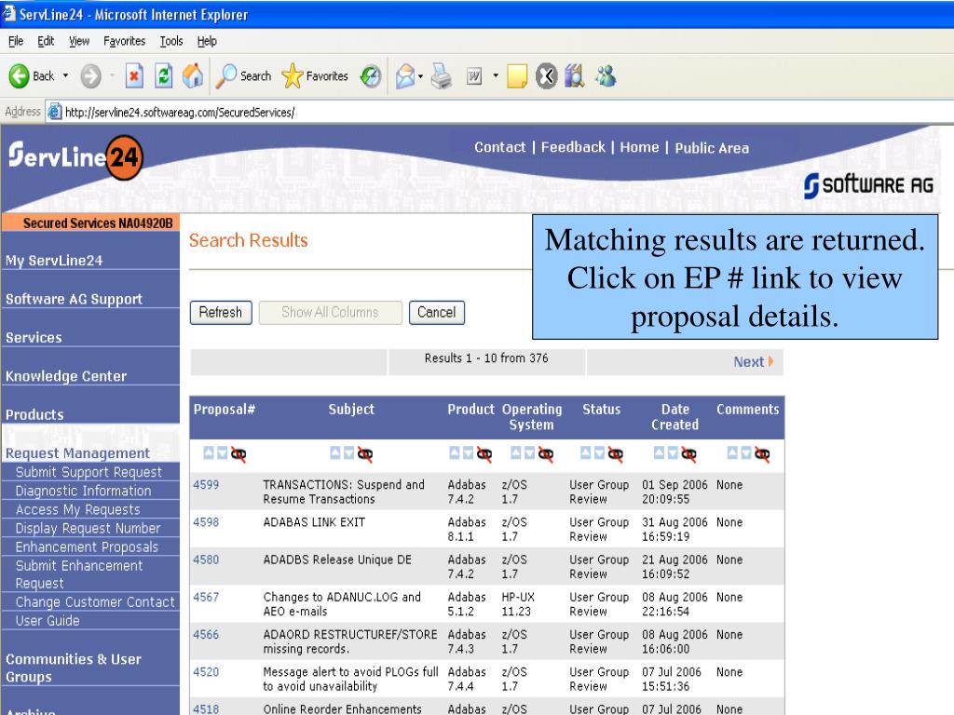Sort Proposal# column descending arrow

coord(222,453)
